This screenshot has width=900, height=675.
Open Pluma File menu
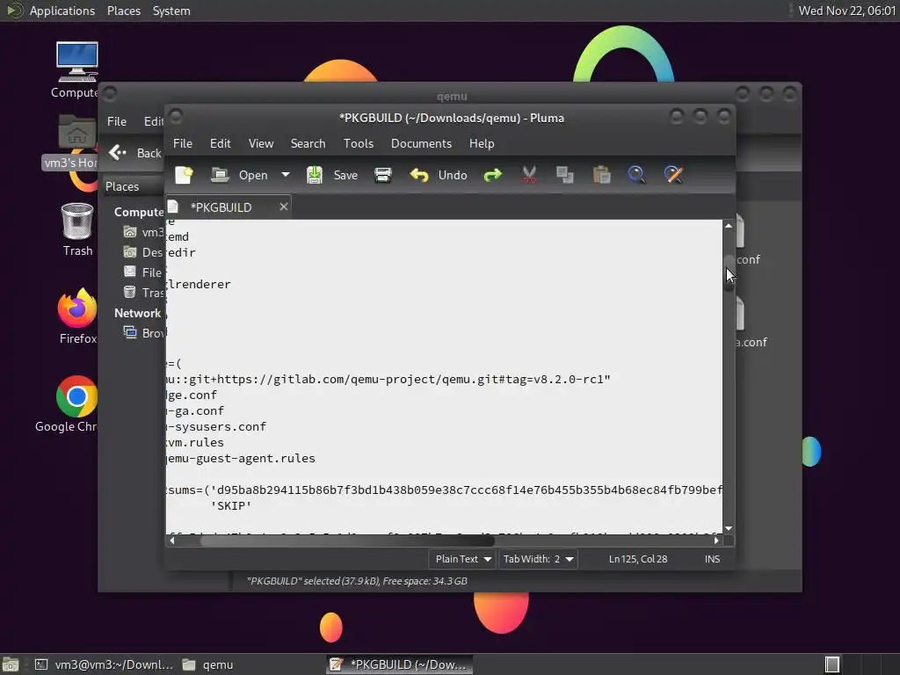pos(183,143)
